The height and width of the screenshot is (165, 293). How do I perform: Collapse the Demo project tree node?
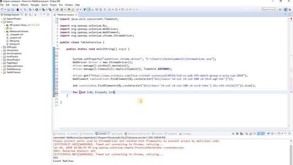click(2, 22)
